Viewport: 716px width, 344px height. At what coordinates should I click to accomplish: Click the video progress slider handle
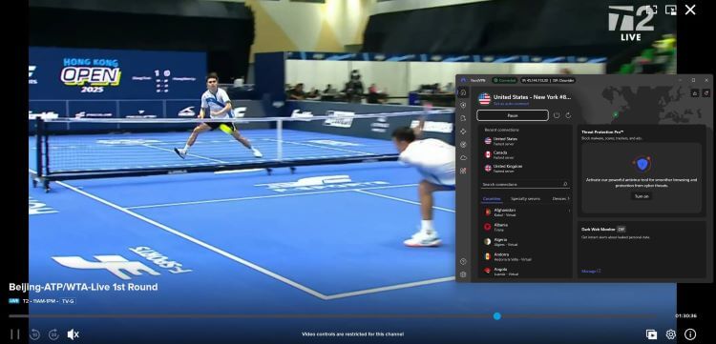pyautogui.click(x=496, y=315)
